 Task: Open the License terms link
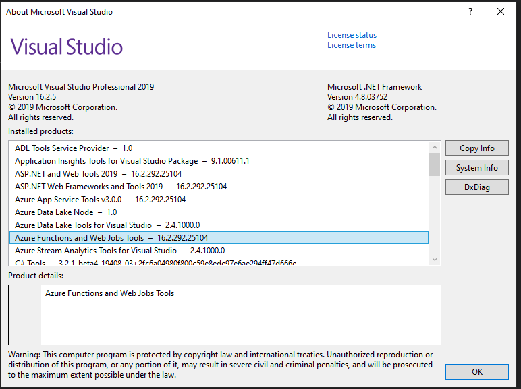click(352, 45)
